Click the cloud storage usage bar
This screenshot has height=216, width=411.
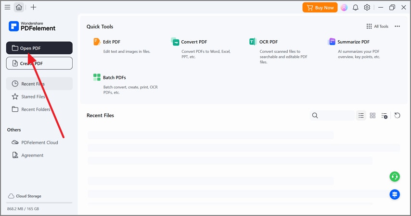(x=39, y=203)
